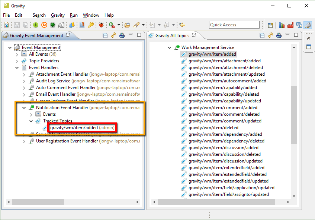Click the orange power icon in toolbar
The height and width of the screenshot is (220, 315).
click(44, 25)
